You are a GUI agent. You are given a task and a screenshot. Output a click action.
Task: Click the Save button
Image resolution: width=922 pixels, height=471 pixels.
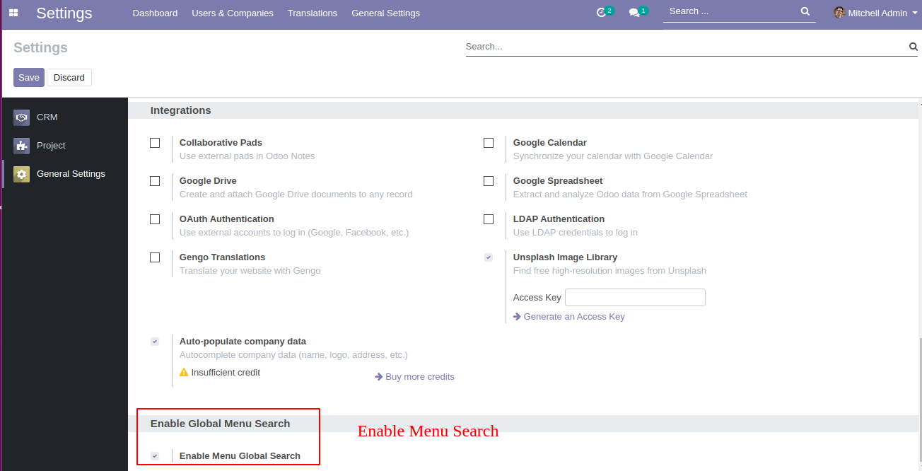click(29, 78)
